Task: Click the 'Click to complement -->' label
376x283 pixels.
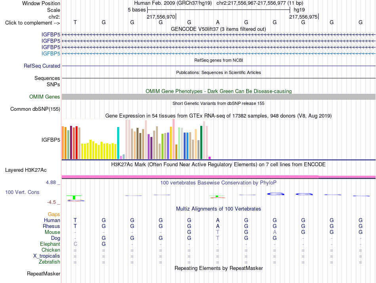Action: (32, 23)
